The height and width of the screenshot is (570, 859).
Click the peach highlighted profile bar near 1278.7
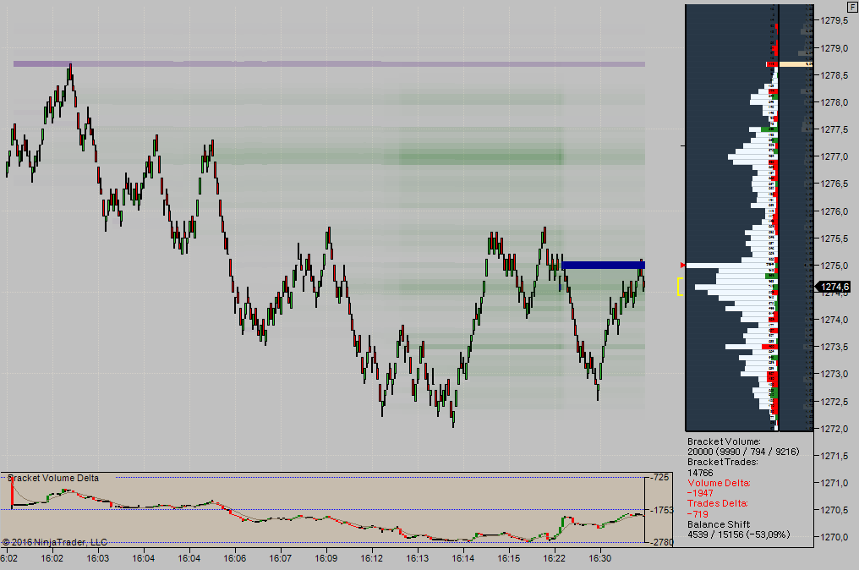tap(796, 64)
